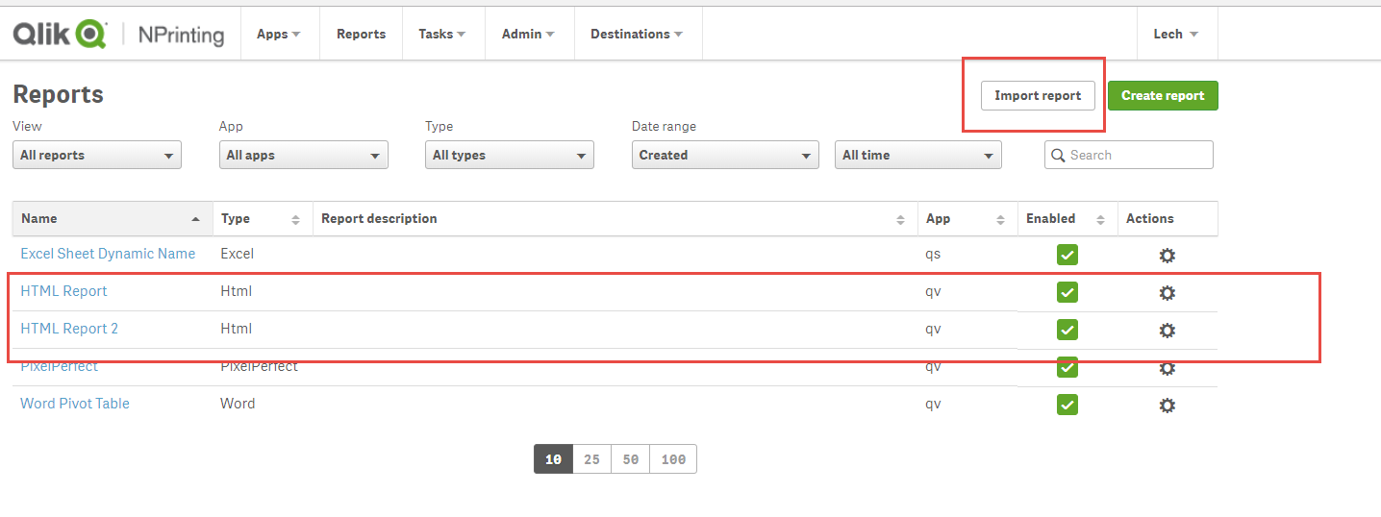Click the Import report button
The height and width of the screenshot is (517, 1381).
click(x=1038, y=95)
